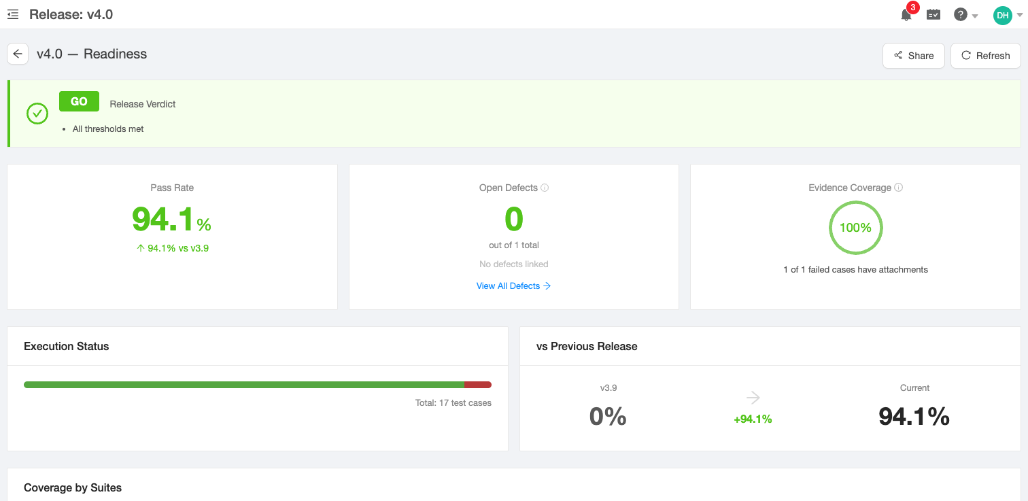Open the profile dropdown beside the DH avatar
1028x501 pixels.
click(x=1018, y=16)
